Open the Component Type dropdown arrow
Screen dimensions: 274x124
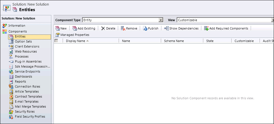[x=160, y=20]
